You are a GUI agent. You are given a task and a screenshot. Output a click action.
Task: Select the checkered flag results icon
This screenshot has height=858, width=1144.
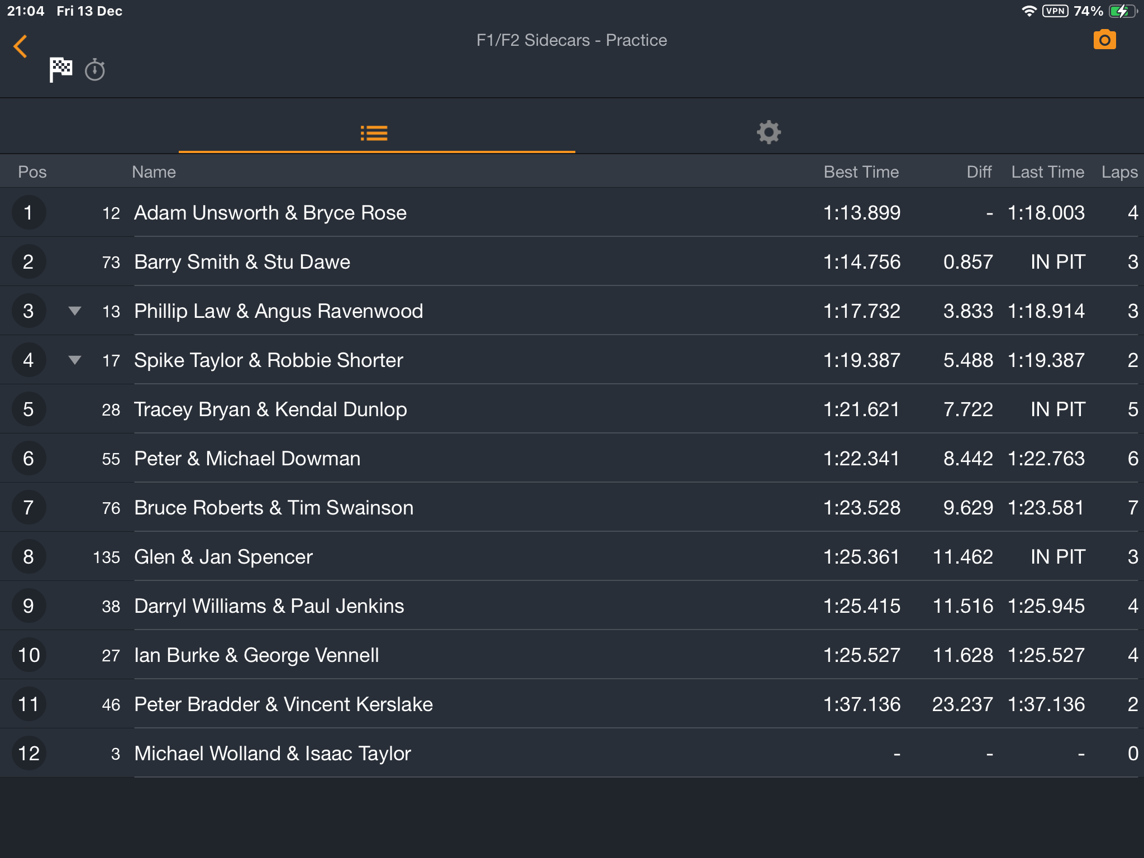(x=61, y=70)
